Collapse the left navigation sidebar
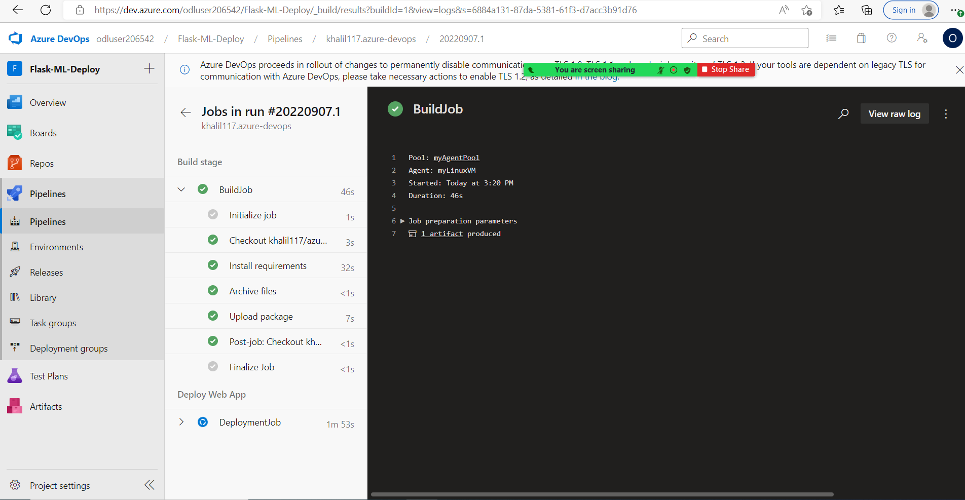The height and width of the screenshot is (500, 965). (x=149, y=485)
